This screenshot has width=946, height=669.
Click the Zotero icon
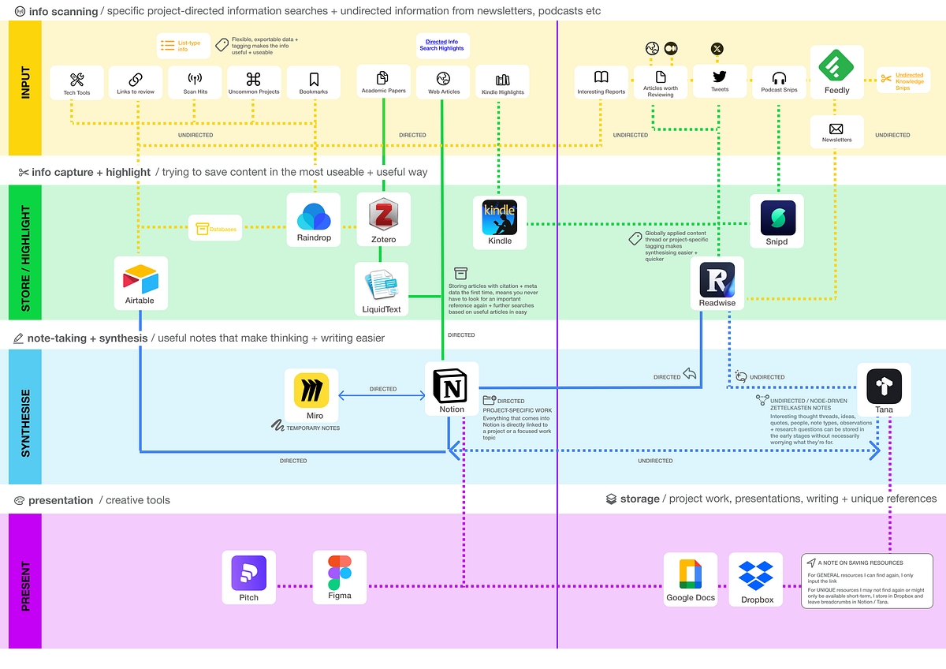click(x=383, y=215)
